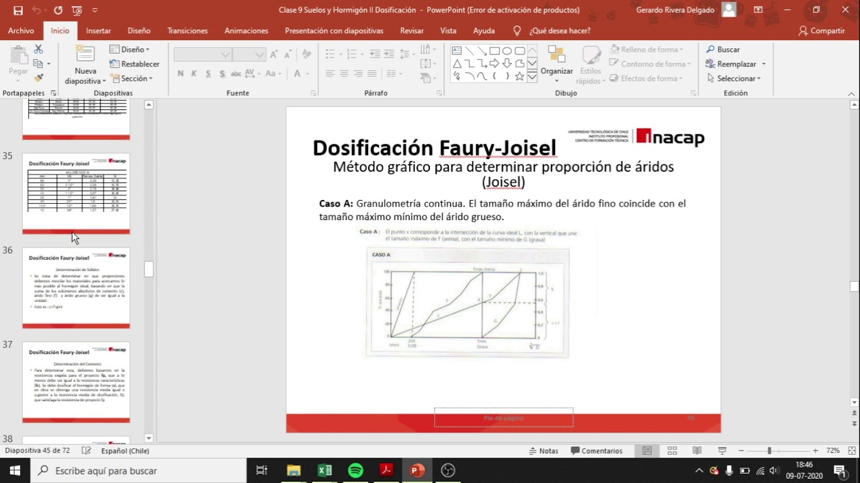Viewport: 860px width, 483px height.
Task: Switch to the Animaciones tab
Action: [x=246, y=31]
